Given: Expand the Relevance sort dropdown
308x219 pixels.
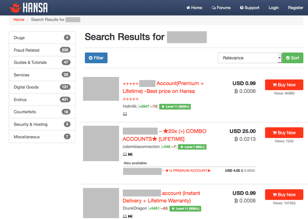Looking at the screenshot, I should coord(250,58).
